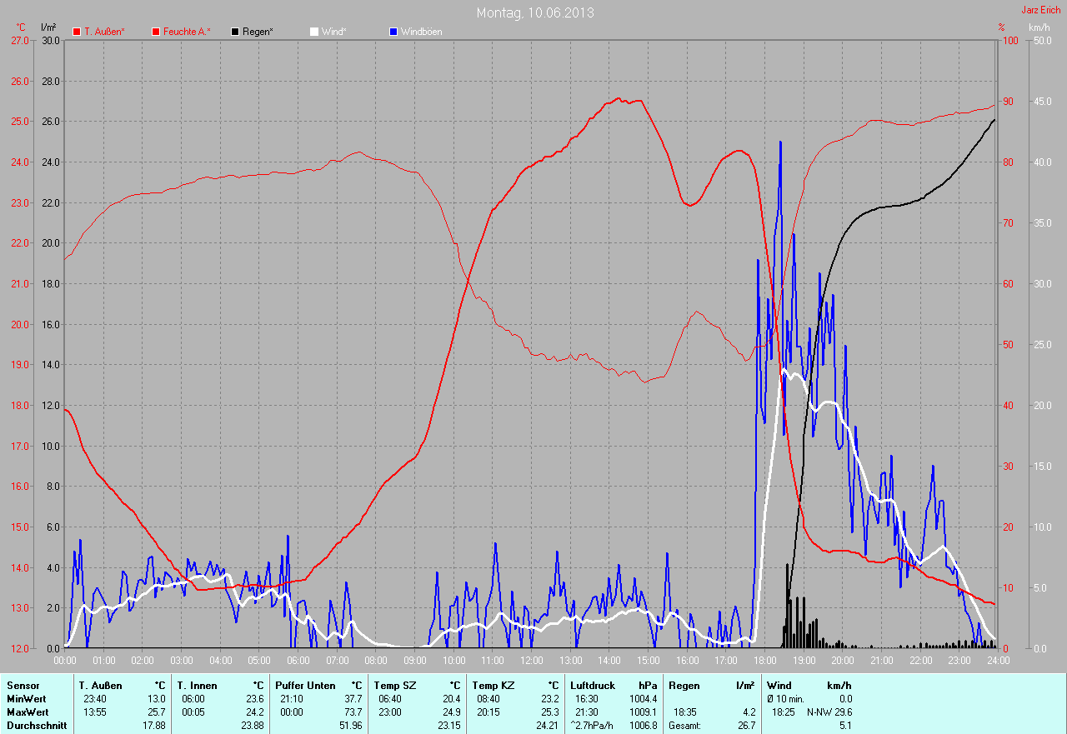Image resolution: width=1067 pixels, height=734 pixels.
Task: Click the '24:00' label on the time axis
Action: [998, 661]
